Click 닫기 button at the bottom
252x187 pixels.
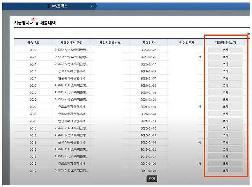pos(151,179)
